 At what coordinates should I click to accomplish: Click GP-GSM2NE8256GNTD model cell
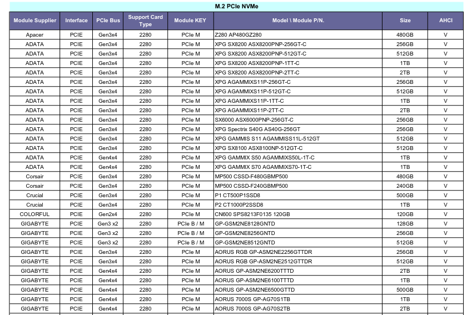pyautogui.click(x=298, y=233)
